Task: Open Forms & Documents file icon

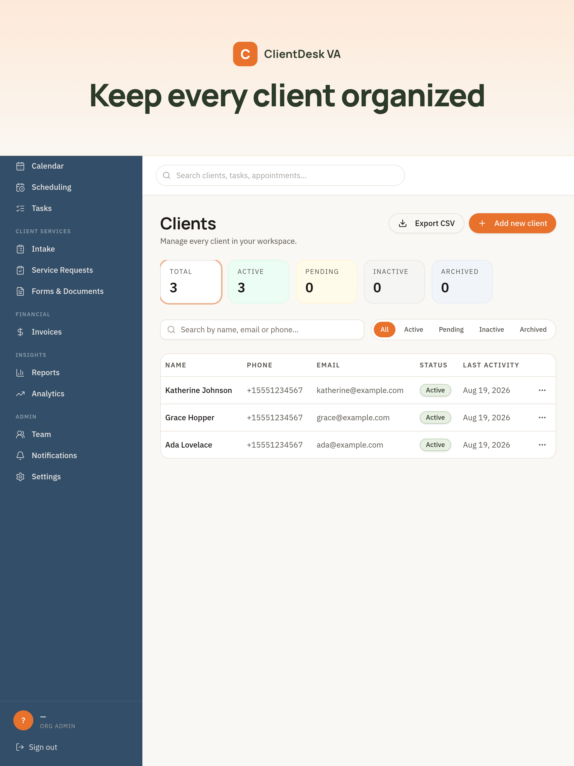Action: 20,291
